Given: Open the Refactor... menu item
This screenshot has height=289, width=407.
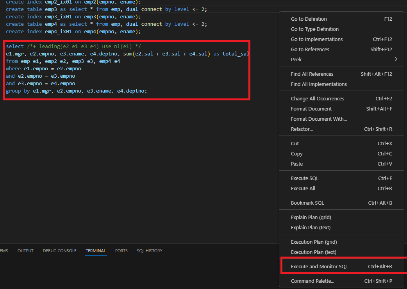Looking at the screenshot, I should tap(341, 129).
